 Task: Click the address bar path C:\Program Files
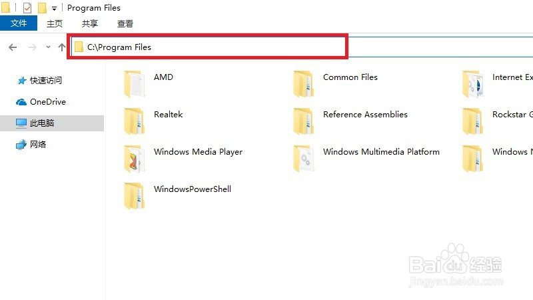[x=119, y=47]
